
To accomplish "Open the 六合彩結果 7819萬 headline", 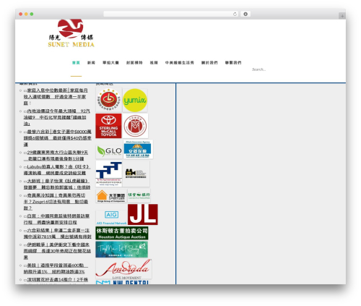I will [x=57, y=233].
